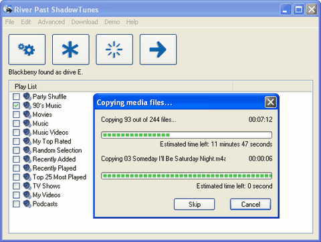Uncheck the 90's Music playlist checkbox

tap(16, 105)
